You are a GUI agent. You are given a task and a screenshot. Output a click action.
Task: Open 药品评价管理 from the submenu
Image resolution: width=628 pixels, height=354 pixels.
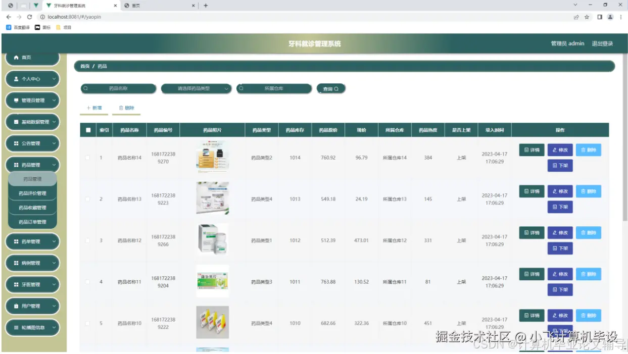(33, 192)
